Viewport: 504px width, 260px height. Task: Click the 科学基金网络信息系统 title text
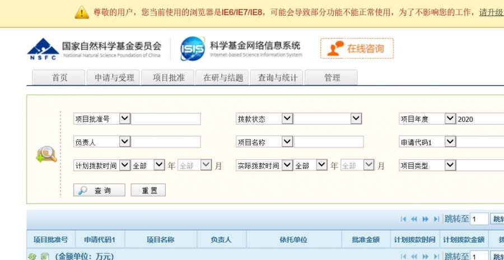click(x=255, y=45)
